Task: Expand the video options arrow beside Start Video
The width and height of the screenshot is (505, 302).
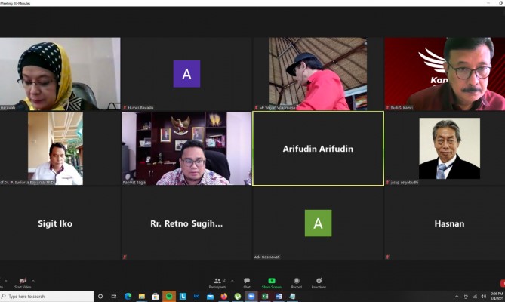Action: (x=33, y=280)
